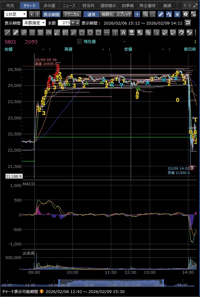Pick the pentagon shape drawing tool
This screenshot has width=200, height=297.
point(82,32)
